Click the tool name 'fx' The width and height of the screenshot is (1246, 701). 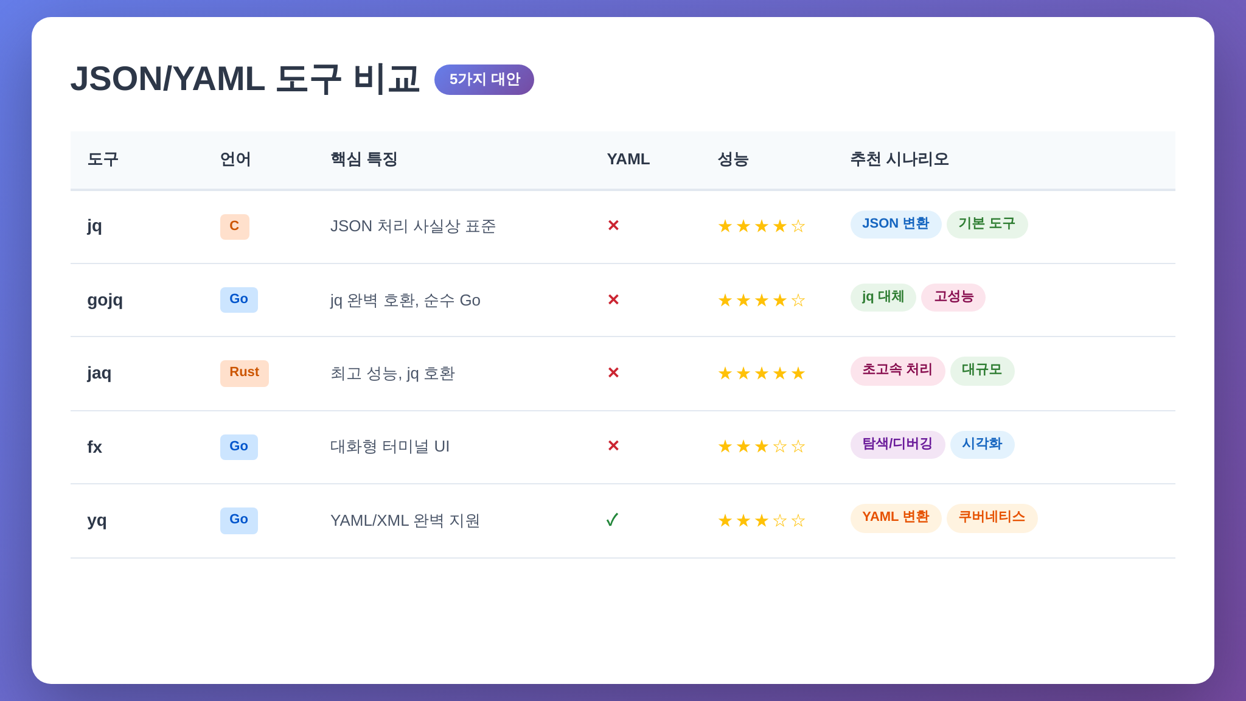pos(94,447)
